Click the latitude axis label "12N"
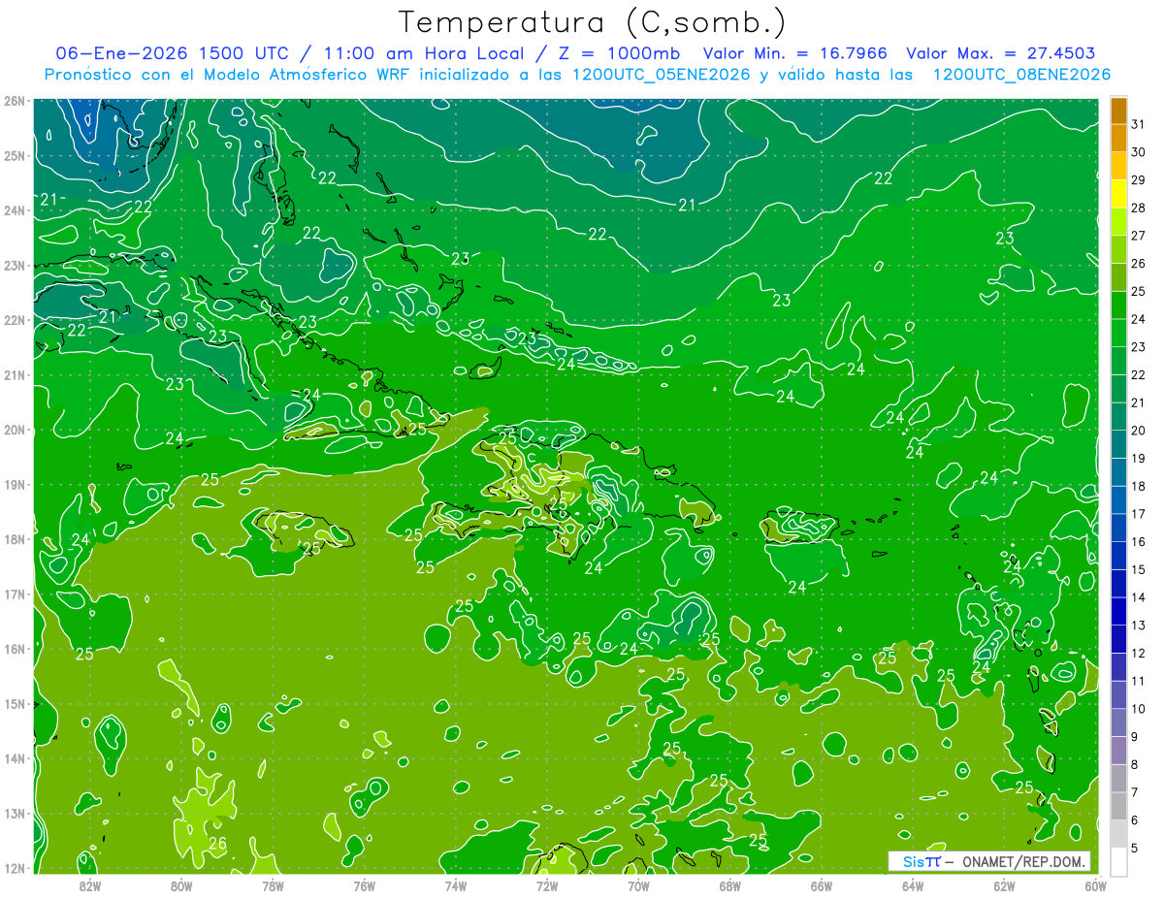The image size is (1164, 899). [x=16, y=868]
